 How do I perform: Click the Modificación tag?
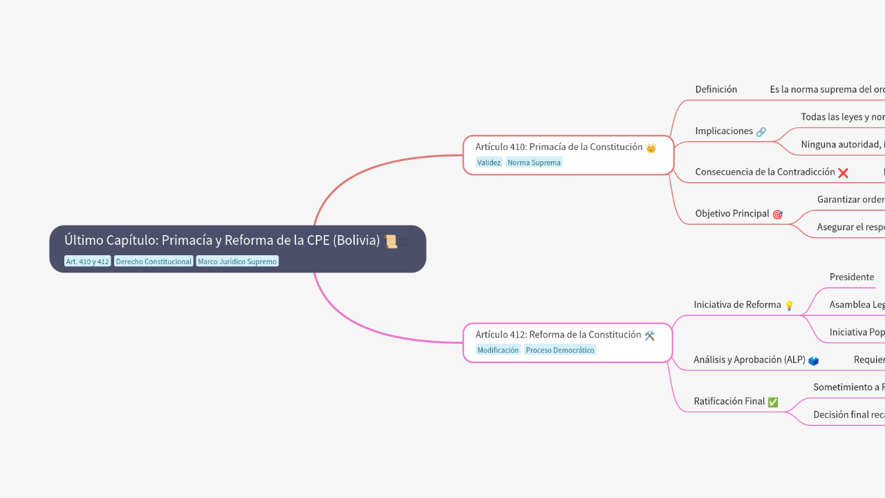pos(498,349)
